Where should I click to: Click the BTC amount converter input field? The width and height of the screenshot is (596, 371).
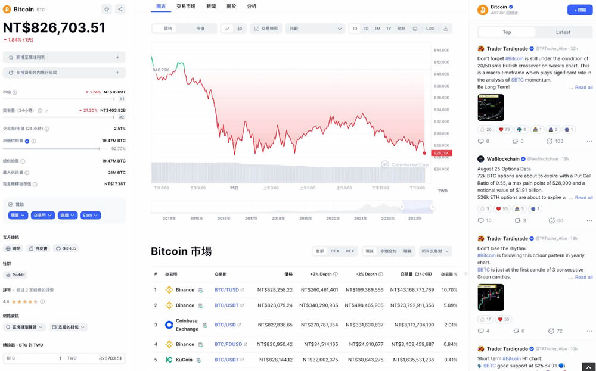34,358
